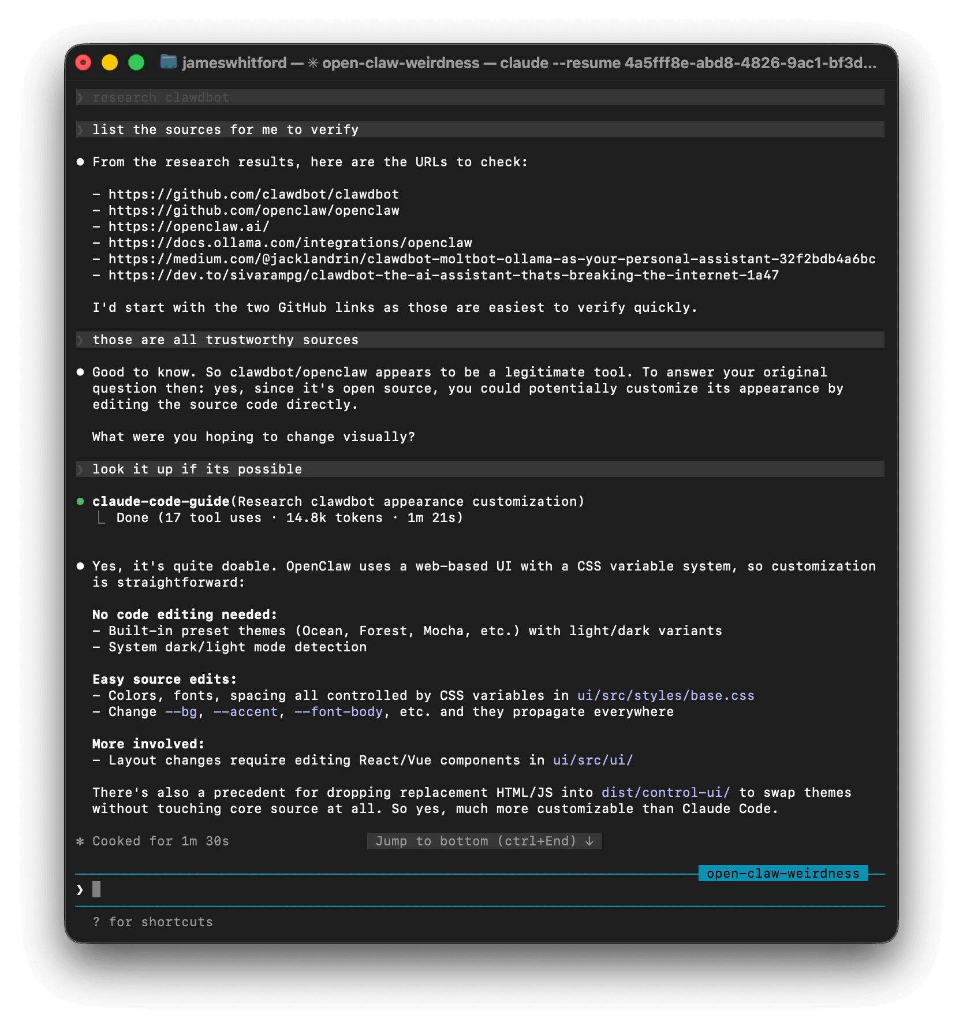Click the list the sources prompt row

tap(225, 129)
